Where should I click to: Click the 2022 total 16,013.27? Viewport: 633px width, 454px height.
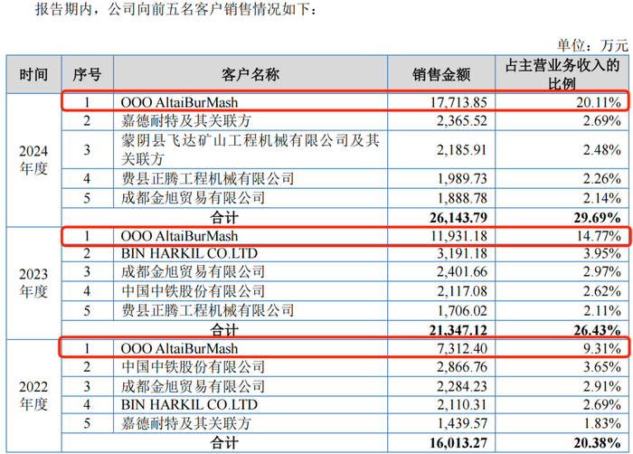458,443
